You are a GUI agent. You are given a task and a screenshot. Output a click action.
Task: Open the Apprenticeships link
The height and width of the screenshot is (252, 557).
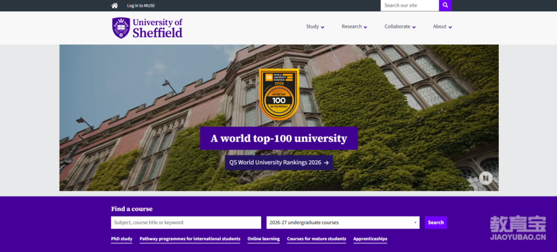click(x=370, y=239)
